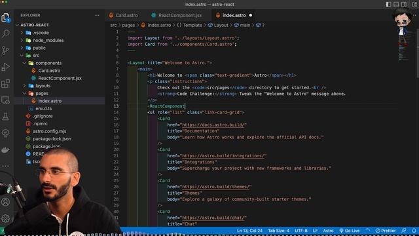The height and width of the screenshot is (236, 419).
Task: Collapse the pages folder
Action: click(42, 93)
